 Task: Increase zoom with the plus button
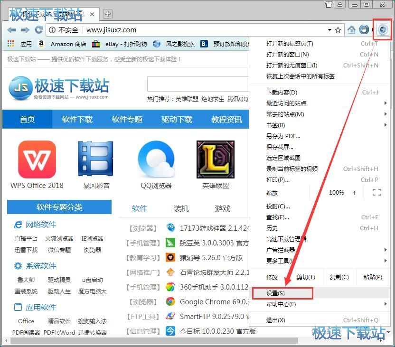(355, 193)
